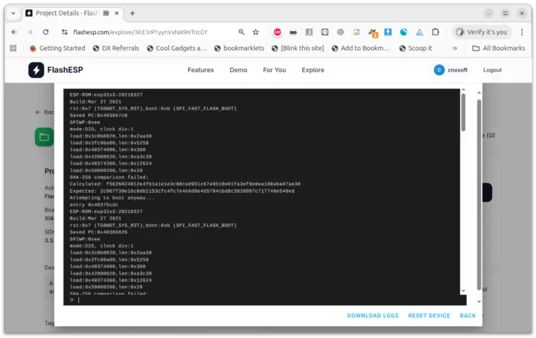Go to the Explore page
The width and height of the screenshot is (536, 338).
(313, 70)
